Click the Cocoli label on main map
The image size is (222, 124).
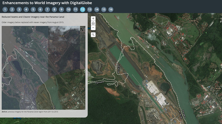pos(149,121)
